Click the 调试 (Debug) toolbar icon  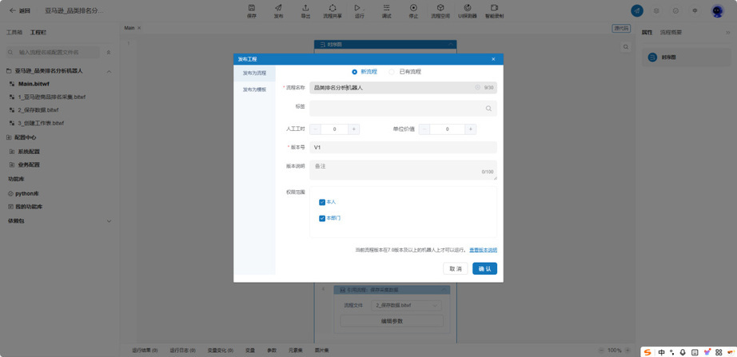click(x=386, y=8)
